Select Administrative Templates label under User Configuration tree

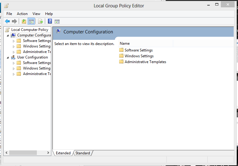point(37,74)
